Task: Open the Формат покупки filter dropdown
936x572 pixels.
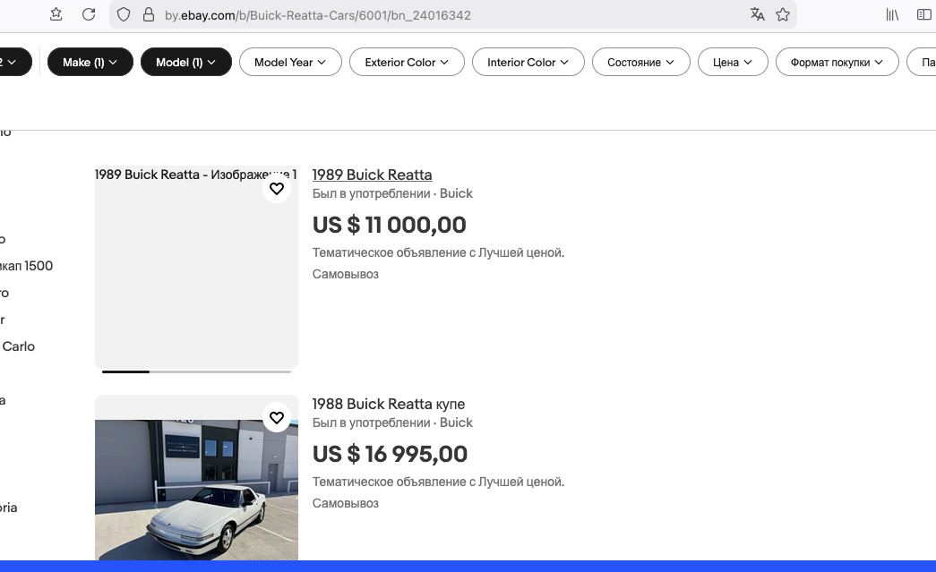Action: coord(837,62)
